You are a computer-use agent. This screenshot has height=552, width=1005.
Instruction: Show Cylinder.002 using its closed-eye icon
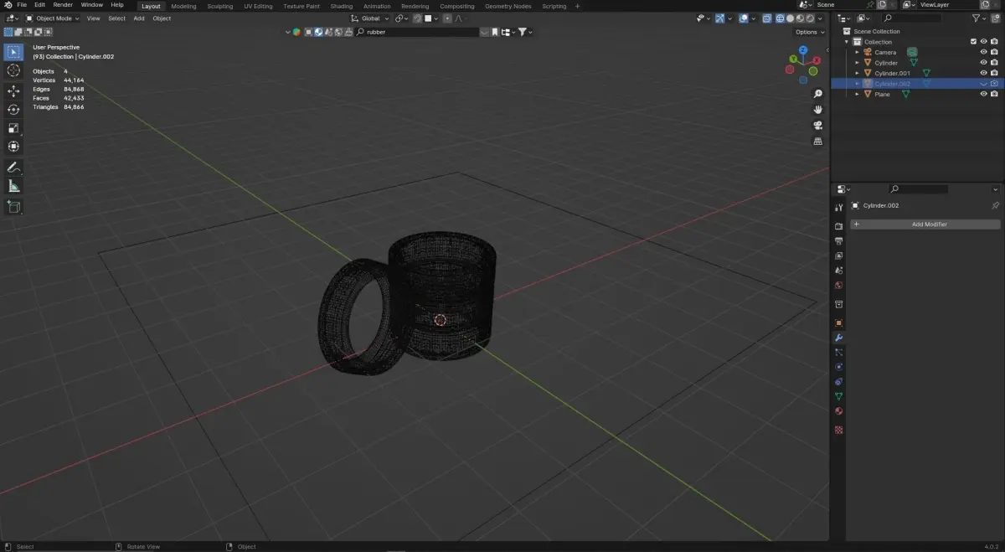[x=984, y=84]
